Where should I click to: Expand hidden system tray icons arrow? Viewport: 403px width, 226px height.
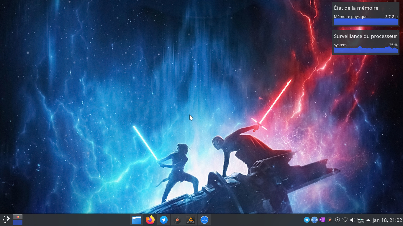(x=368, y=220)
